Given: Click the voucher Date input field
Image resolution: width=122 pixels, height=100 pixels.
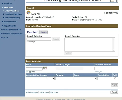Looking at the screenshot, I should point(34,69).
